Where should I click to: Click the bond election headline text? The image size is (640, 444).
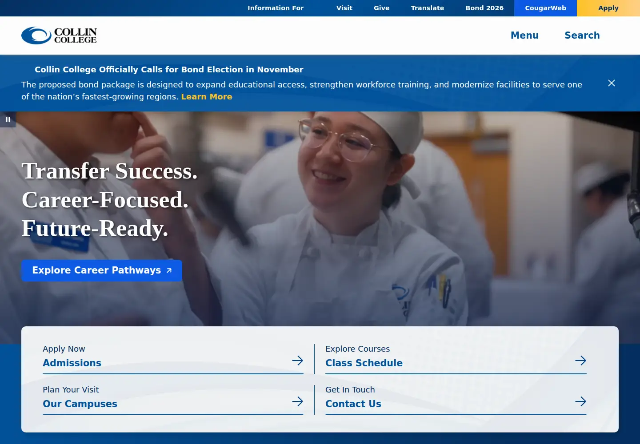pyautogui.click(x=169, y=70)
